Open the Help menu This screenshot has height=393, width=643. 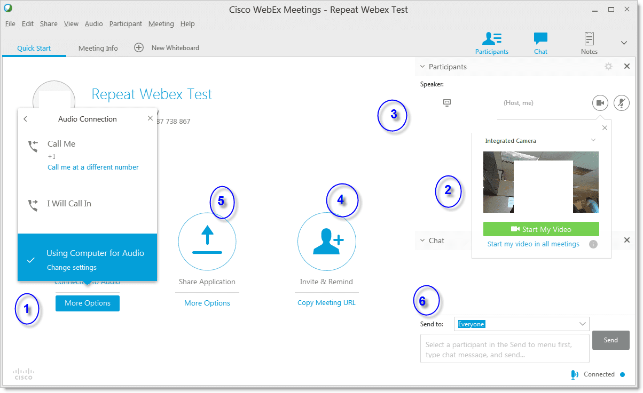point(187,23)
